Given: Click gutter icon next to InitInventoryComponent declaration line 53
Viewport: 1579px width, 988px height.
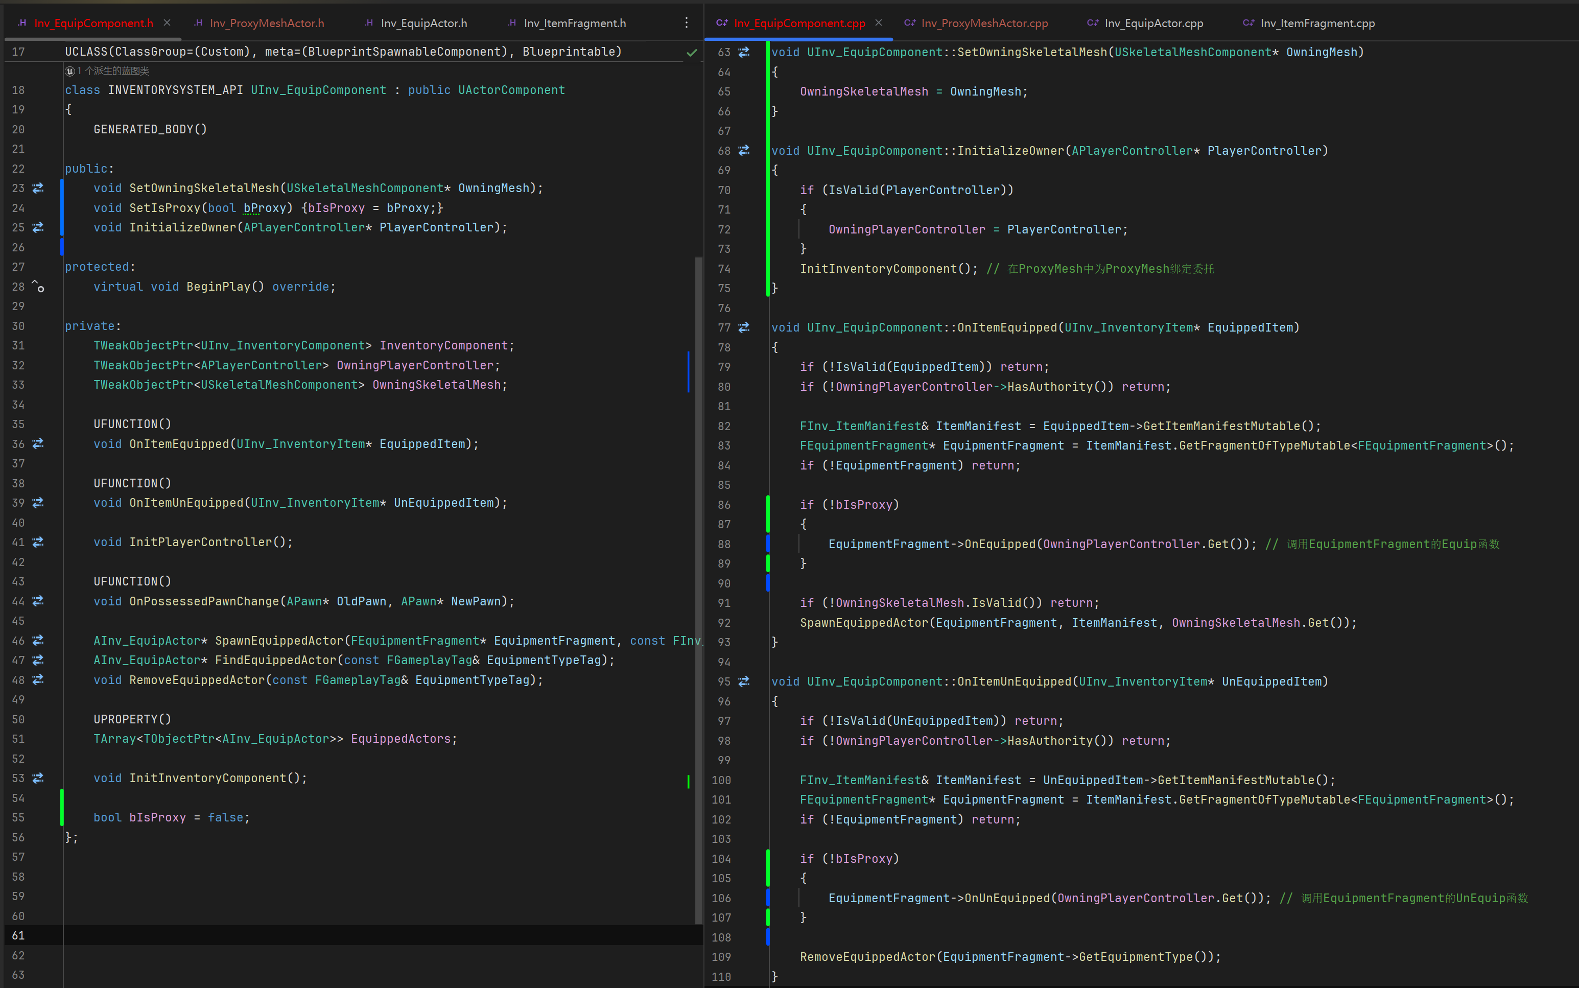Looking at the screenshot, I should (38, 778).
